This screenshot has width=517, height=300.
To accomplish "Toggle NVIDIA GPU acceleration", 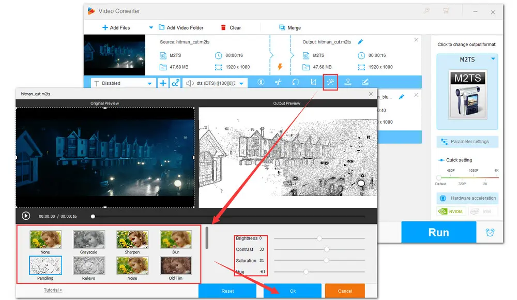I will [452, 211].
